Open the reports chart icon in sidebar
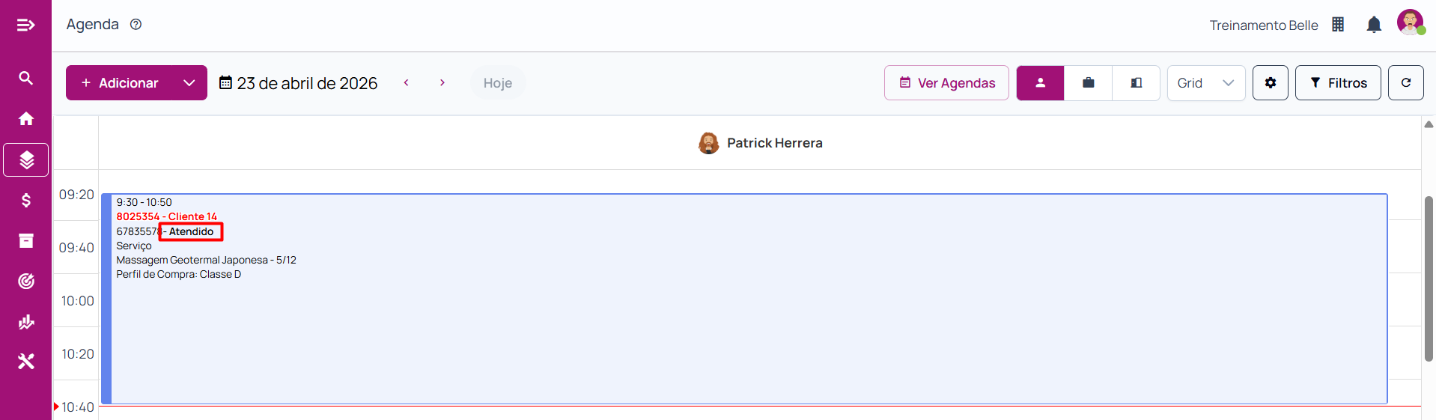1436x420 pixels. coord(25,322)
